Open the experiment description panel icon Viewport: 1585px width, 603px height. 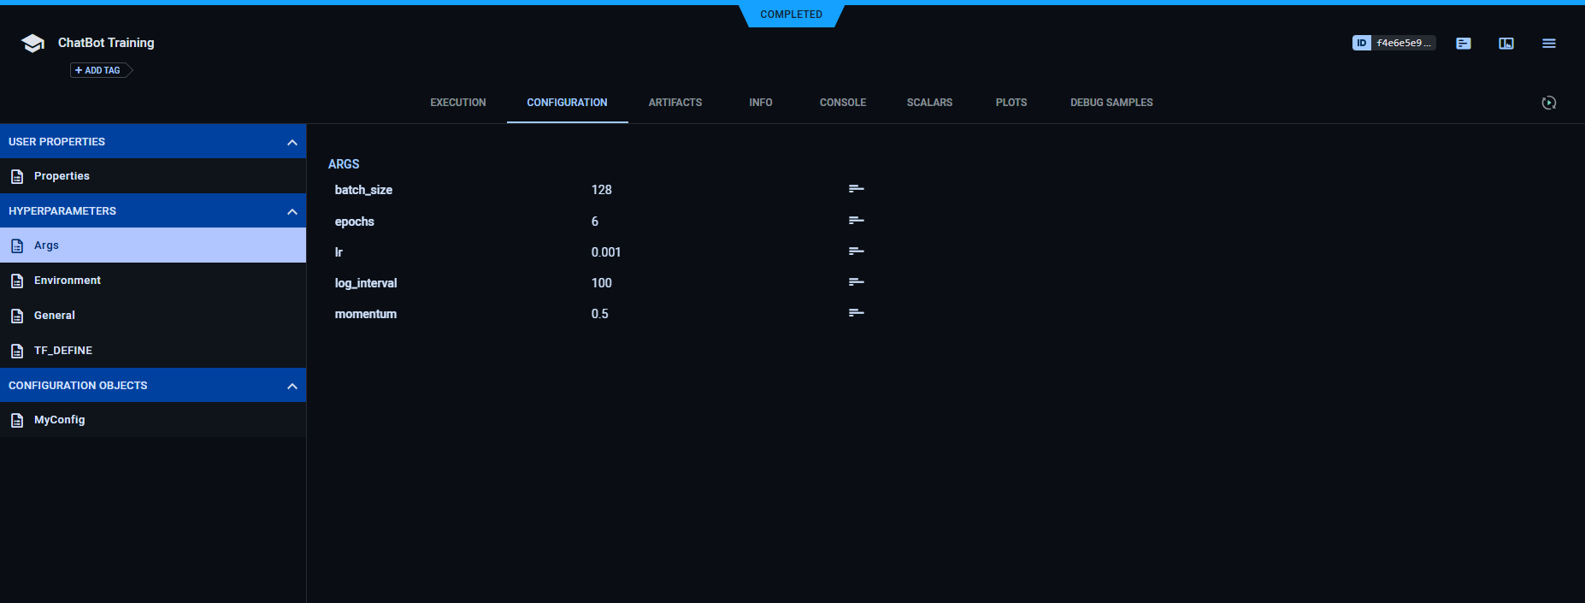click(x=1464, y=44)
